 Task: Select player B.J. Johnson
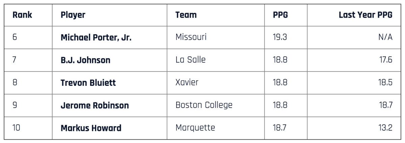[85, 60]
